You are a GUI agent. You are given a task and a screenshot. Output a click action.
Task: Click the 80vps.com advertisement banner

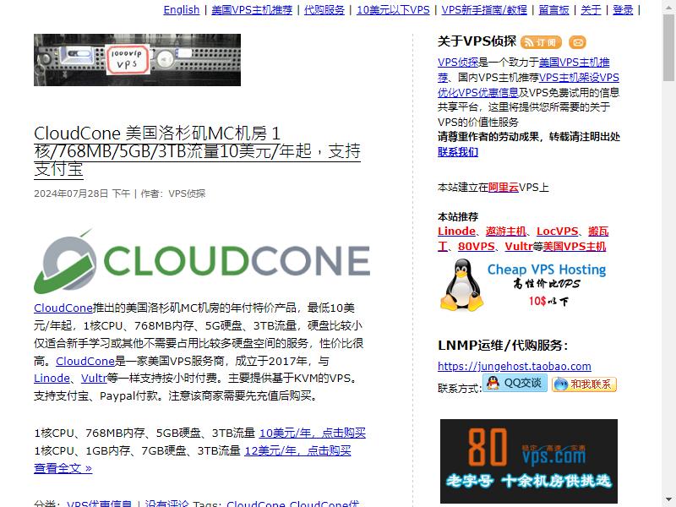coord(529,461)
